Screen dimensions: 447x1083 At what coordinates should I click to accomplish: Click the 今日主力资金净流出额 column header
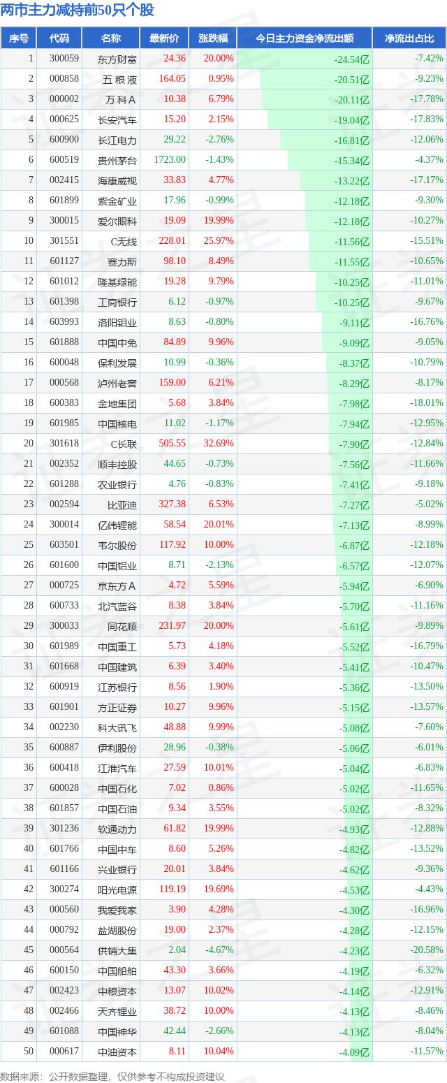[305, 38]
